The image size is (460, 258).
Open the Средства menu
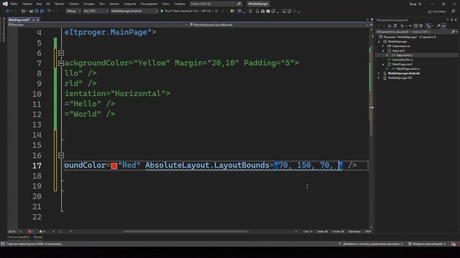point(129,4)
